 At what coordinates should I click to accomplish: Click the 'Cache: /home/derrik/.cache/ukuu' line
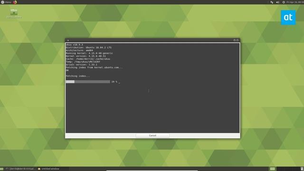click(x=88, y=59)
